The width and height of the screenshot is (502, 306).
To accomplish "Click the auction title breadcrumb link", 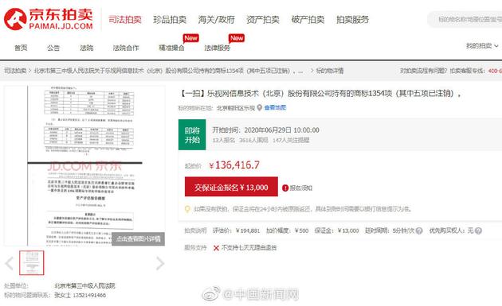I will point(168,71).
